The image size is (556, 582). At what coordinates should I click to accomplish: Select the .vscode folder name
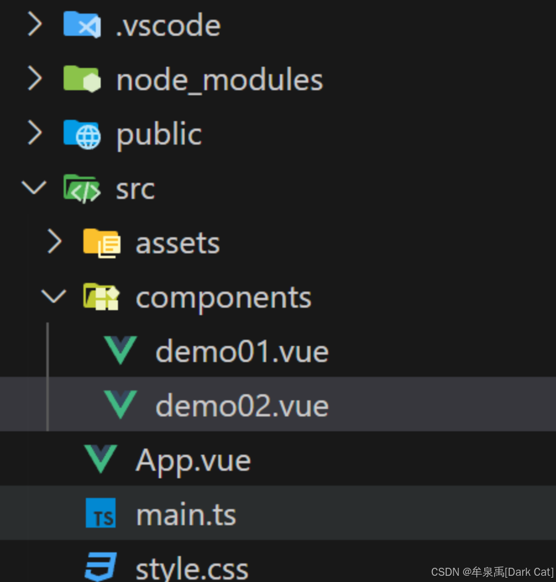(x=169, y=25)
